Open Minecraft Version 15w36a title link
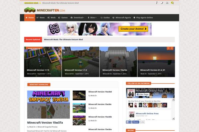Image resolution: width=199 pixels, height=132 pixels. click(100, 129)
